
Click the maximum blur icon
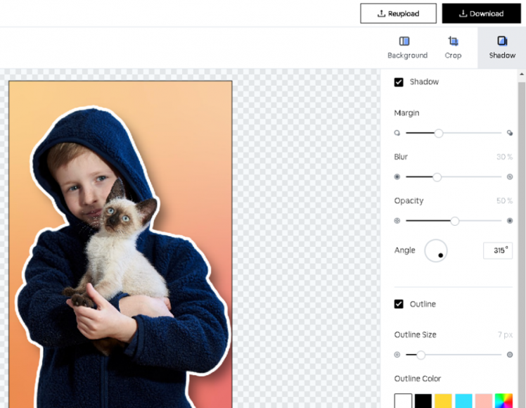510,177
